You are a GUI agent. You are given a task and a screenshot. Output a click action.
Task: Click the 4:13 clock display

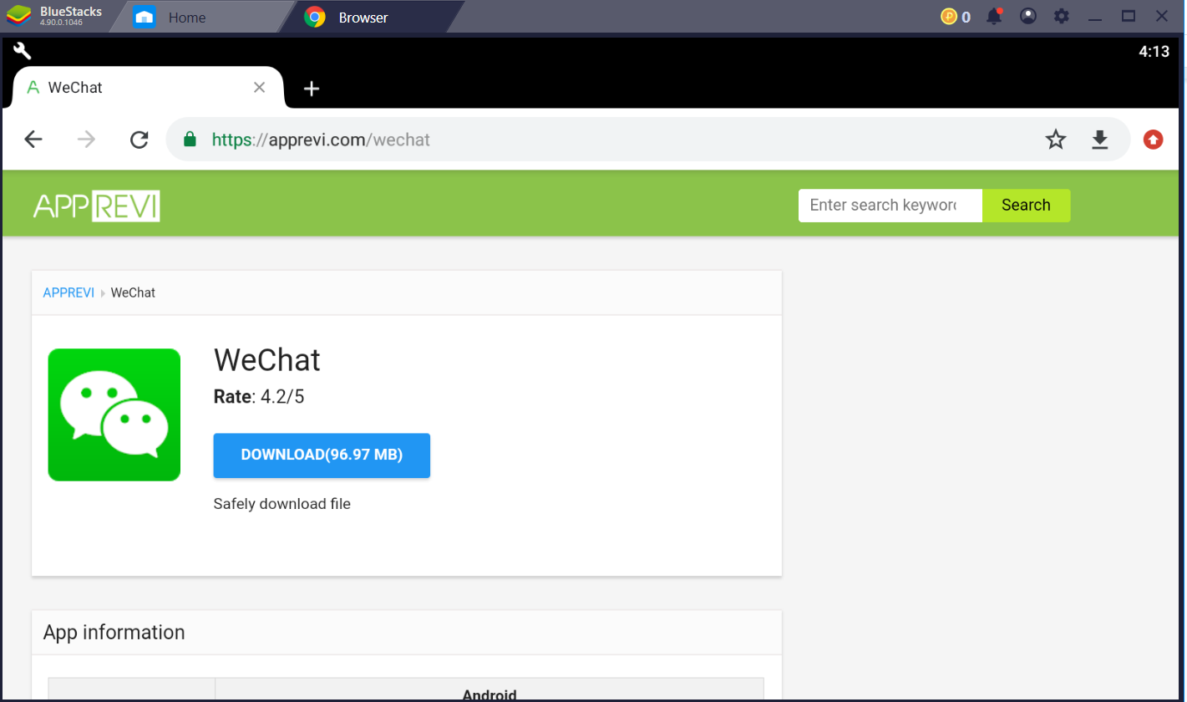tap(1154, 51)
